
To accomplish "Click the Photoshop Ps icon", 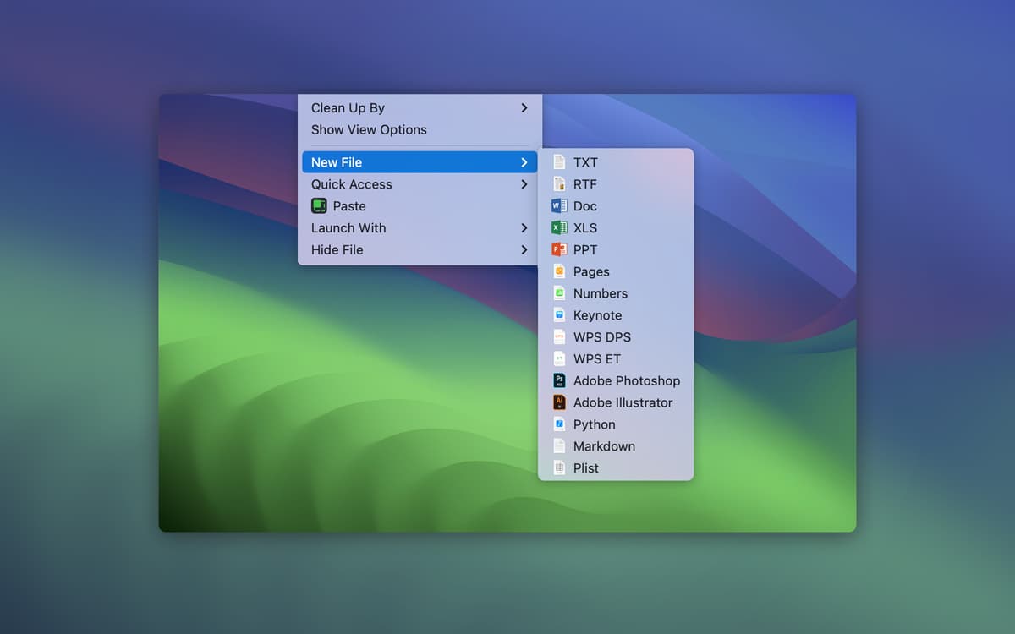I will [x=559, y=381].
